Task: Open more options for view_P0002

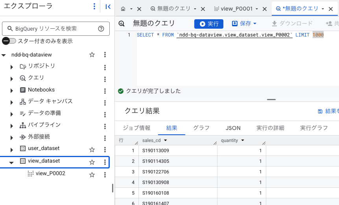Action: pyautogui.click(x=105, y=175)
